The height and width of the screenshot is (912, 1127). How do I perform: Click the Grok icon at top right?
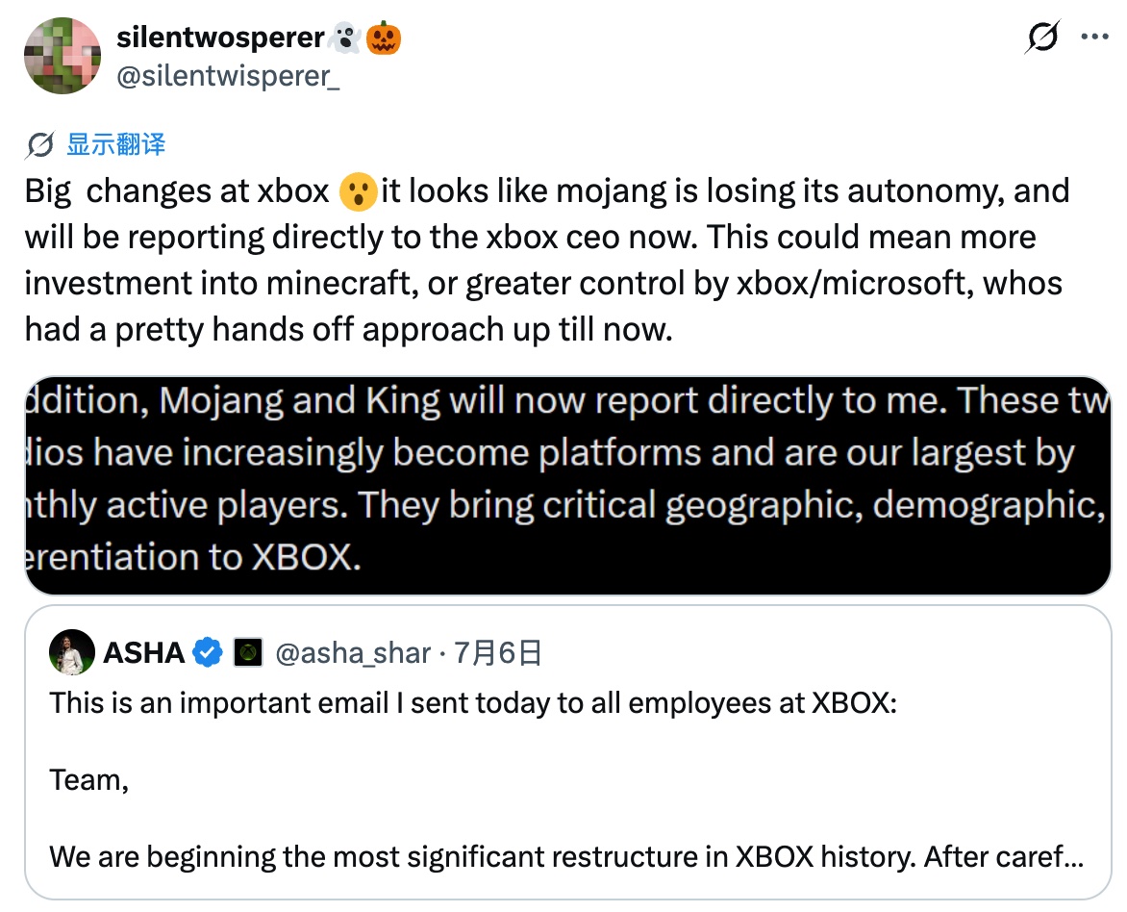point(1042,37)
